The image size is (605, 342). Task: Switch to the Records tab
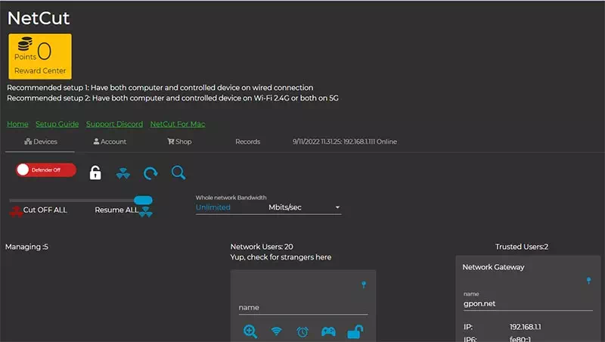(248, 141)
